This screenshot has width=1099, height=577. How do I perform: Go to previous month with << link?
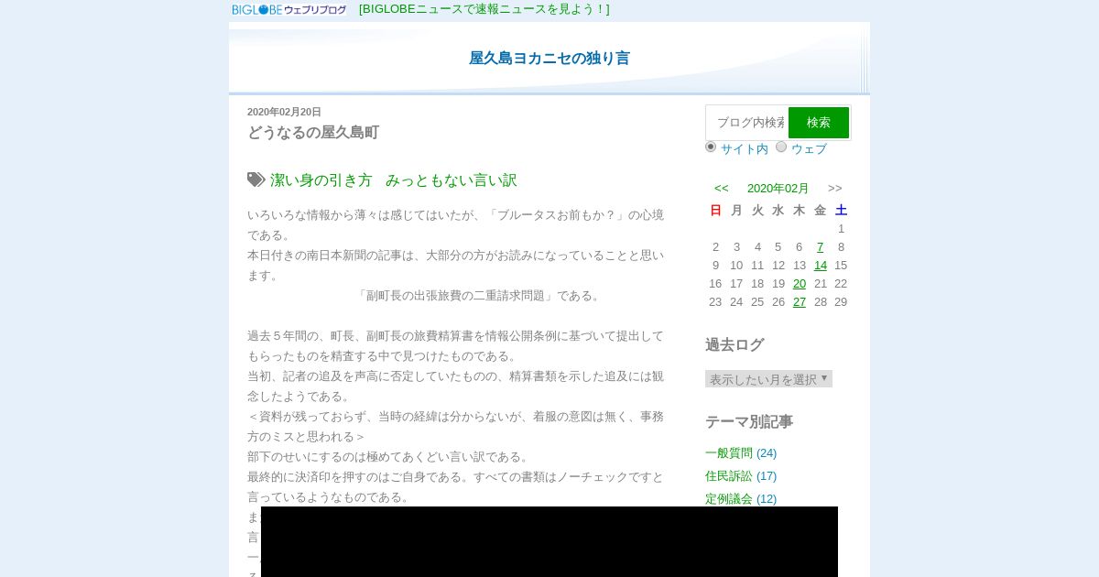tap(722, 188)
